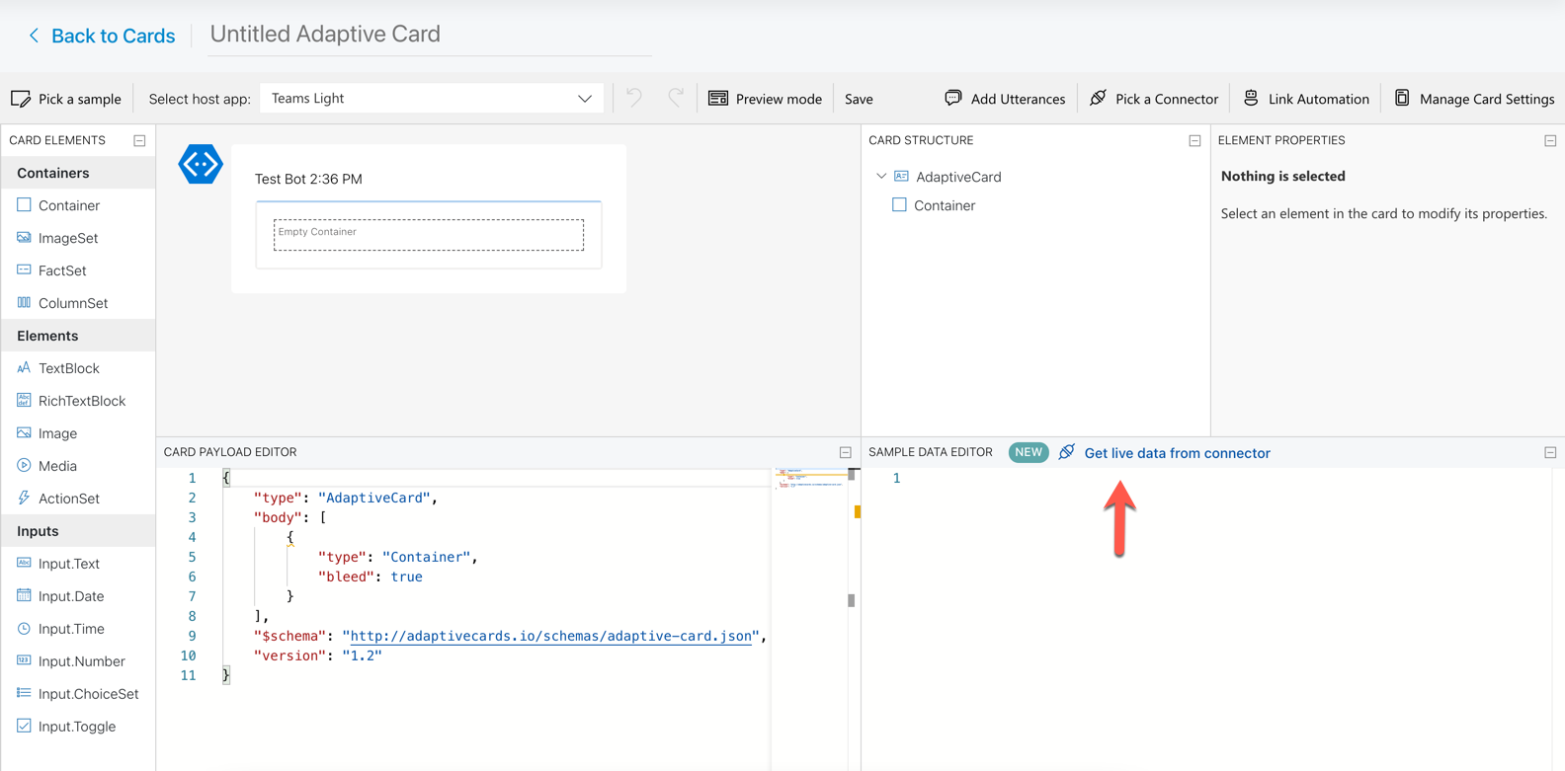1565x771 pixels.
Task: Click Back to Cards chevron arrow
Action: tap(34, 36)
